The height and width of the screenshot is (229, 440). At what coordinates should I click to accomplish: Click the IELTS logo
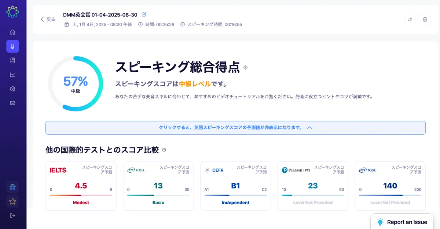point(58,170)
